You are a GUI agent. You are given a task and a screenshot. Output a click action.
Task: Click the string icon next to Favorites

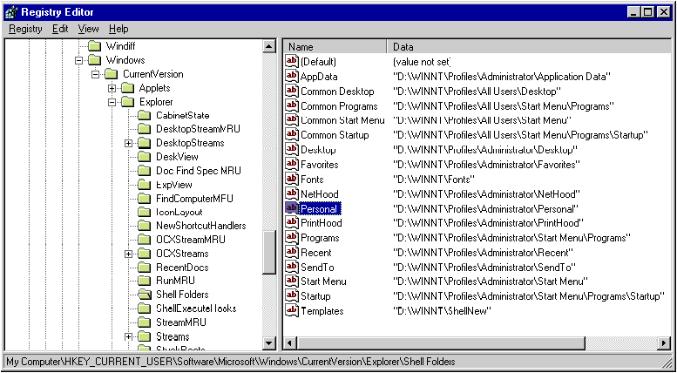pos(292,164)
